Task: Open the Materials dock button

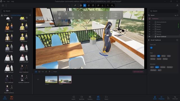Action: point(82,98)
